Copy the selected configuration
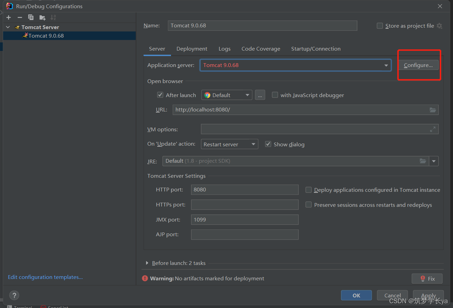This screenshot has width=453, height=308. tap(31, 17)
